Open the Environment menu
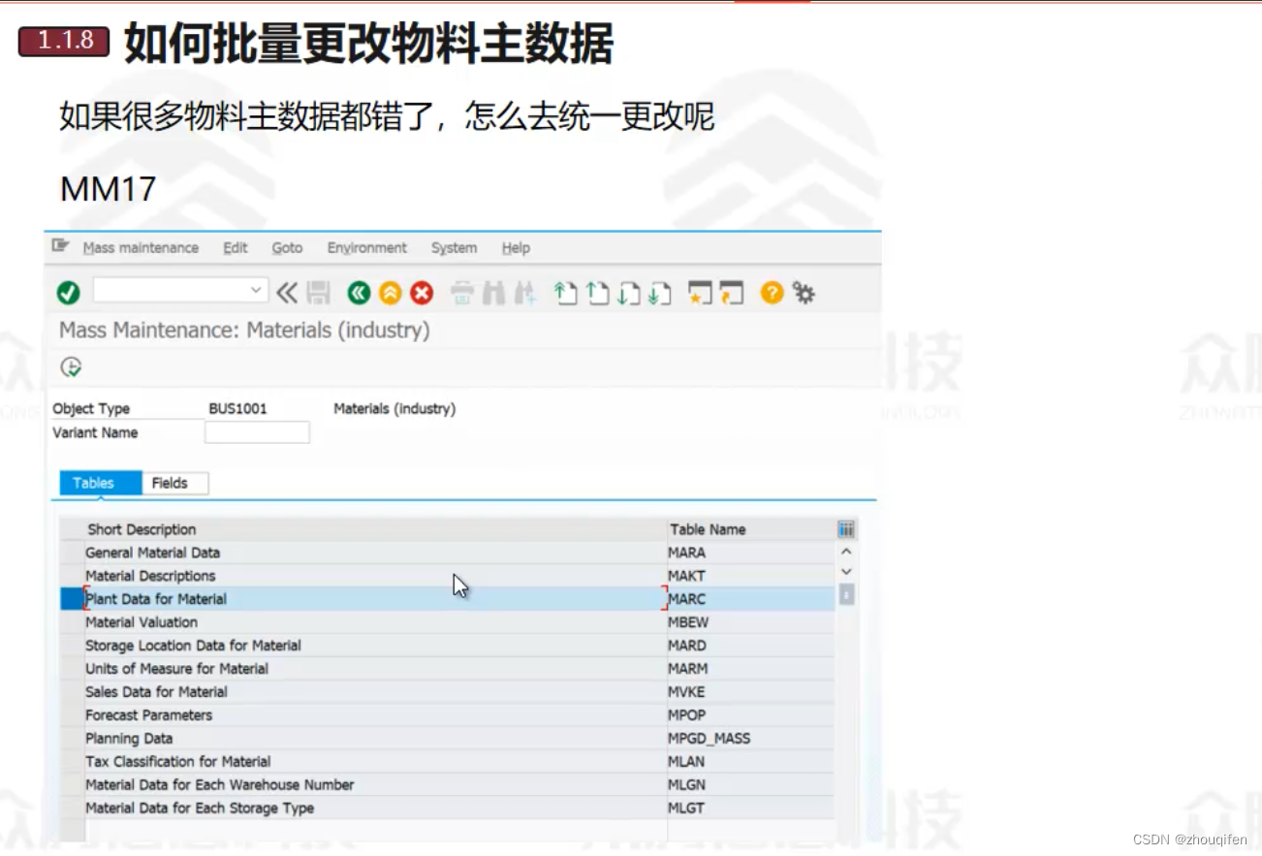Screen dimensions: 1262x856 (367, 247)
